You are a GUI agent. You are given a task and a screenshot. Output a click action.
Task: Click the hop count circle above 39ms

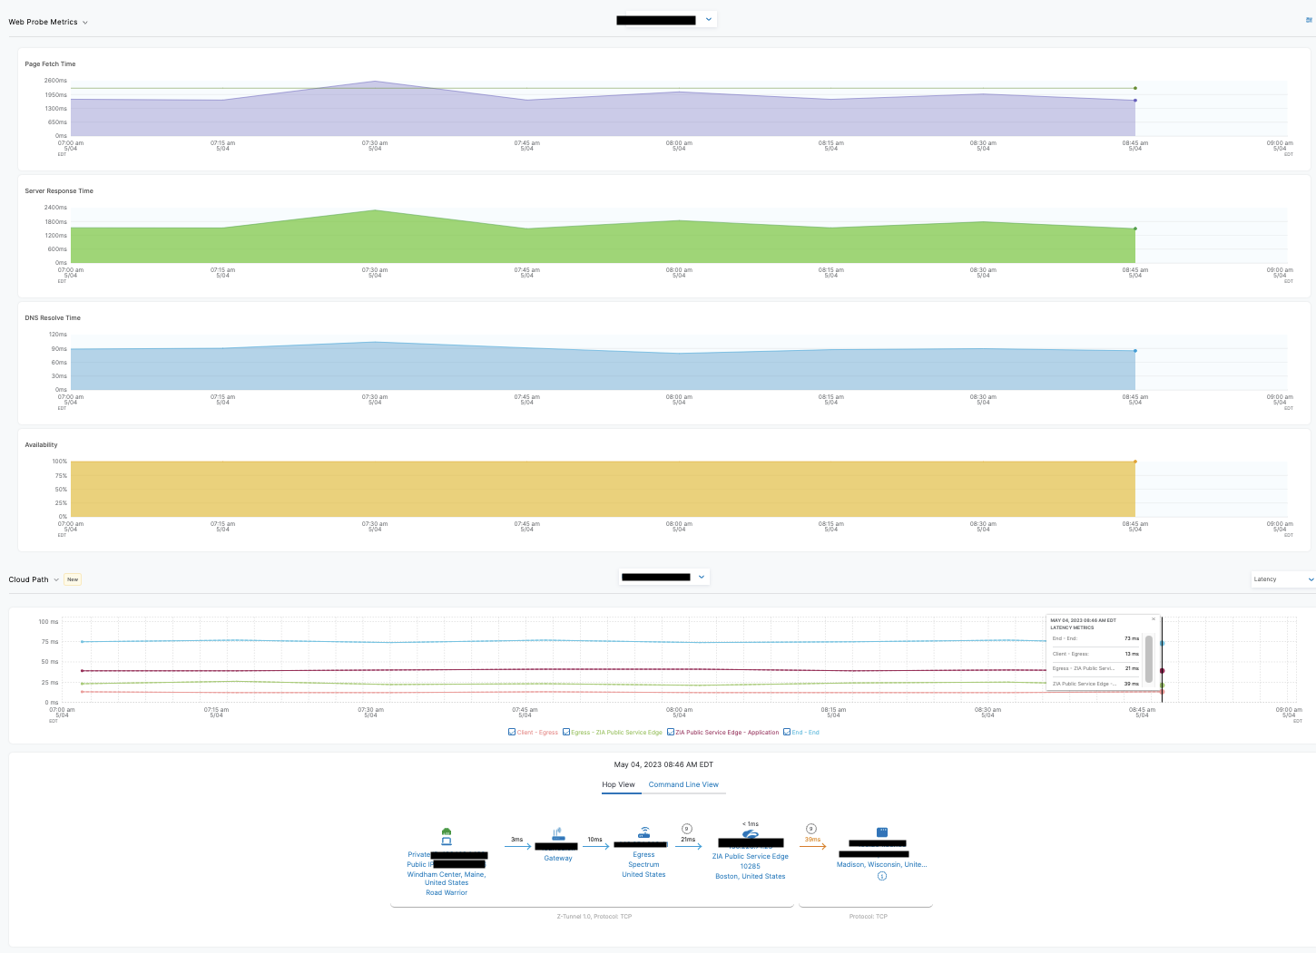tap(811, 829)
